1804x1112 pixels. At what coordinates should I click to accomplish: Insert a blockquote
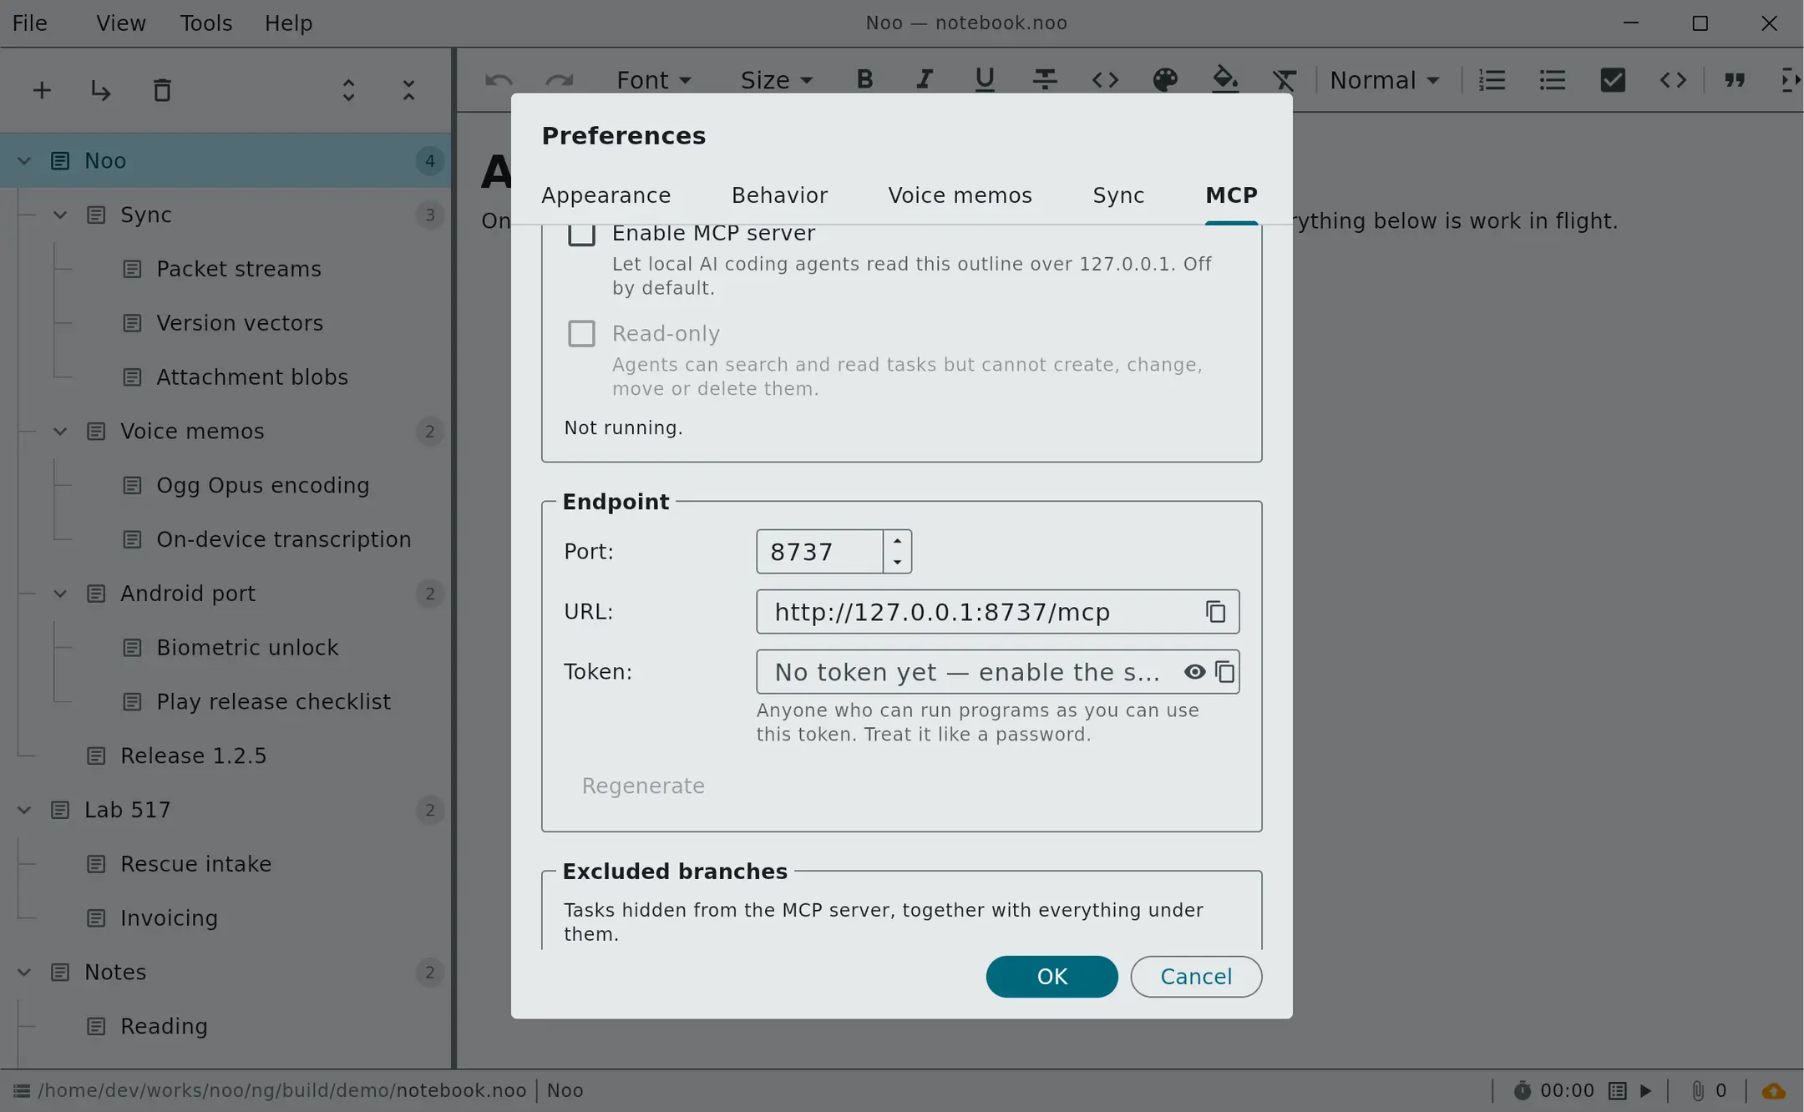[x=1735, y=79]
